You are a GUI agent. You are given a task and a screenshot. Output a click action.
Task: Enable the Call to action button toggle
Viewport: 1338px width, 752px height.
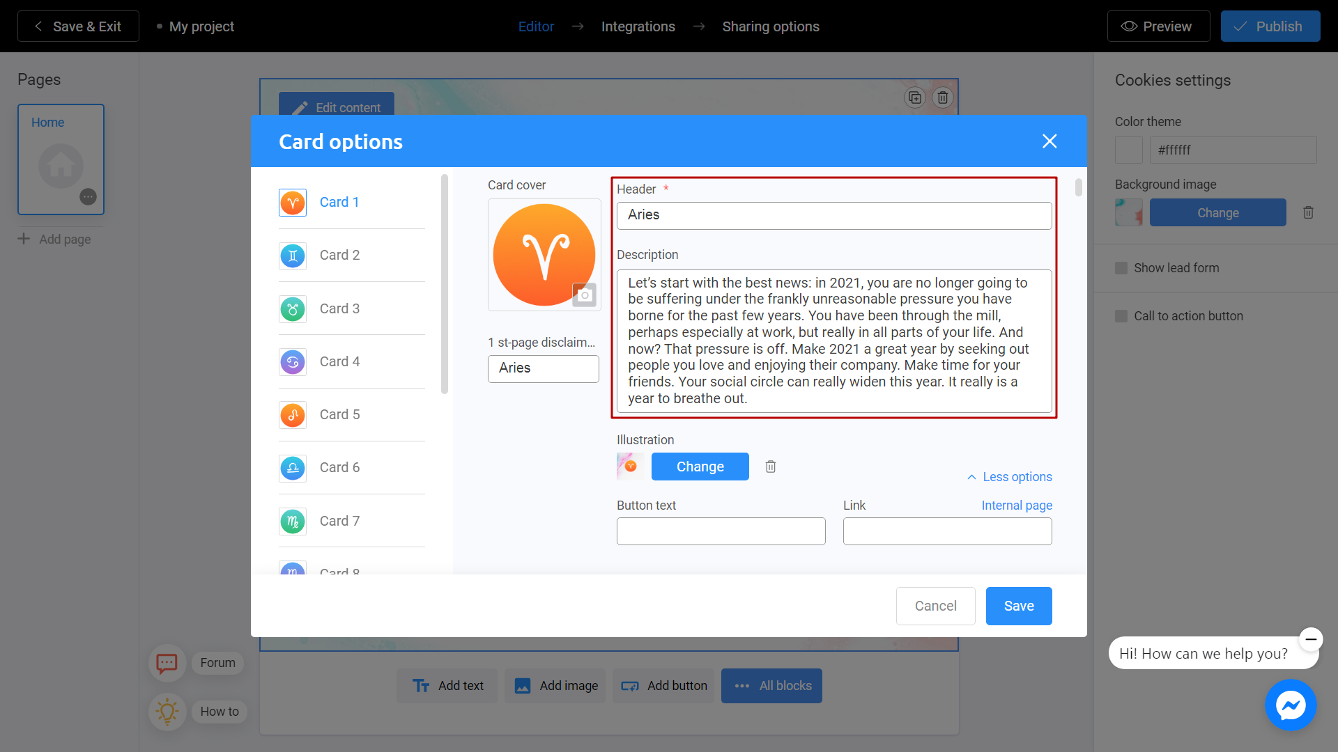click(x=1121, y=316)
